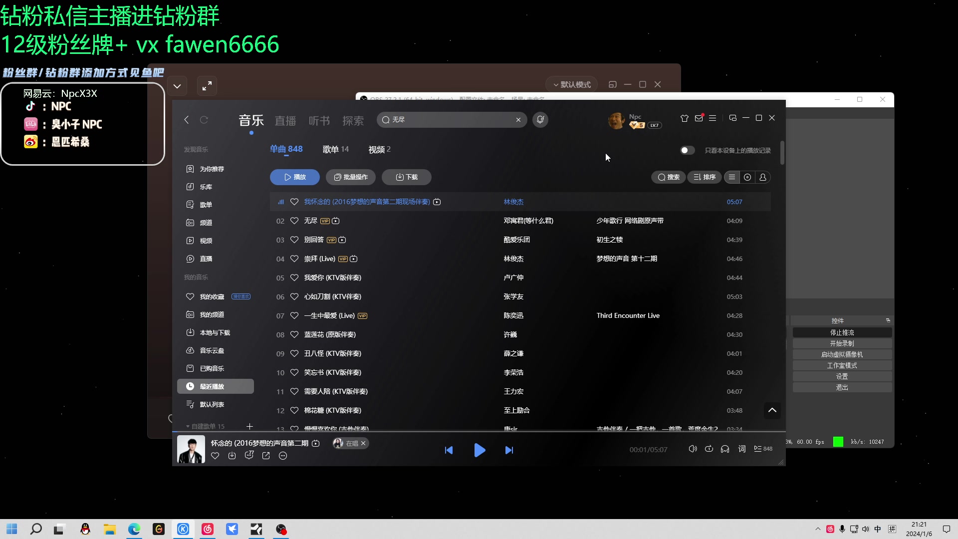Refresh the page with the reload icon

(204, 120)
